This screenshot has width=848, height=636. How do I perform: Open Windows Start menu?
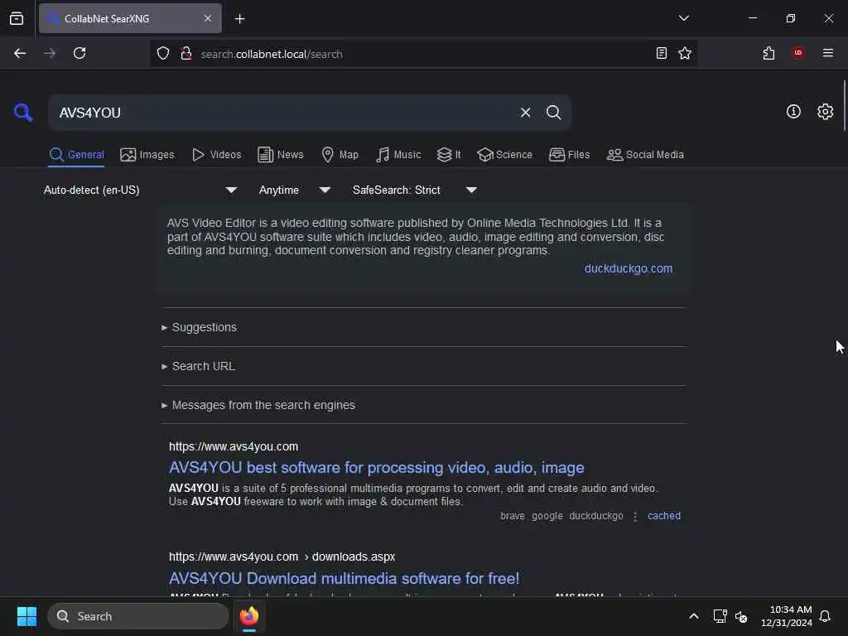pos(26,616)
